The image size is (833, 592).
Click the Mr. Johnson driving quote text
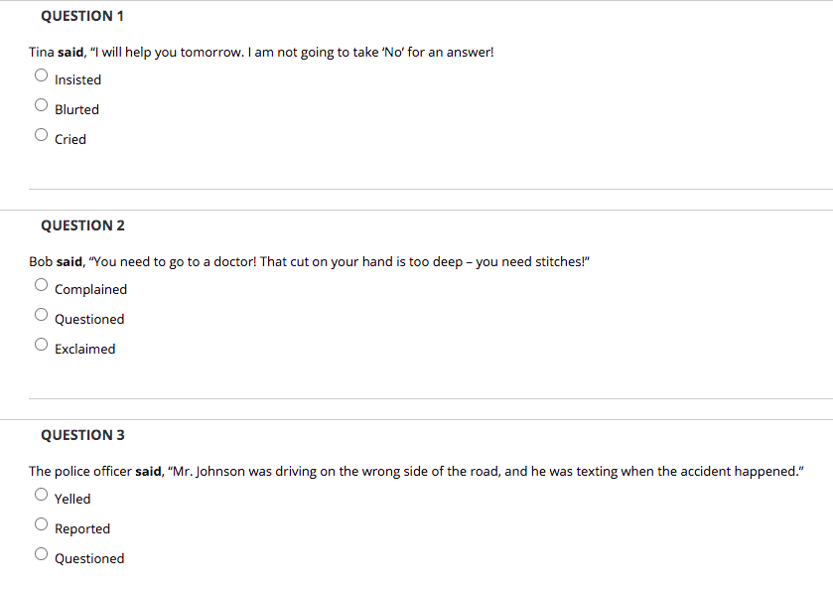[x=486, y=471]
